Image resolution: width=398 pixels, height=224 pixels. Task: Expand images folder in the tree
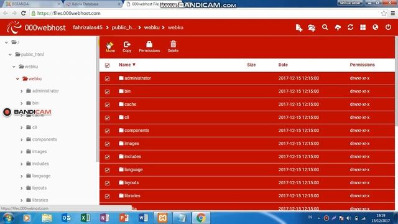[x=22, y=152]
